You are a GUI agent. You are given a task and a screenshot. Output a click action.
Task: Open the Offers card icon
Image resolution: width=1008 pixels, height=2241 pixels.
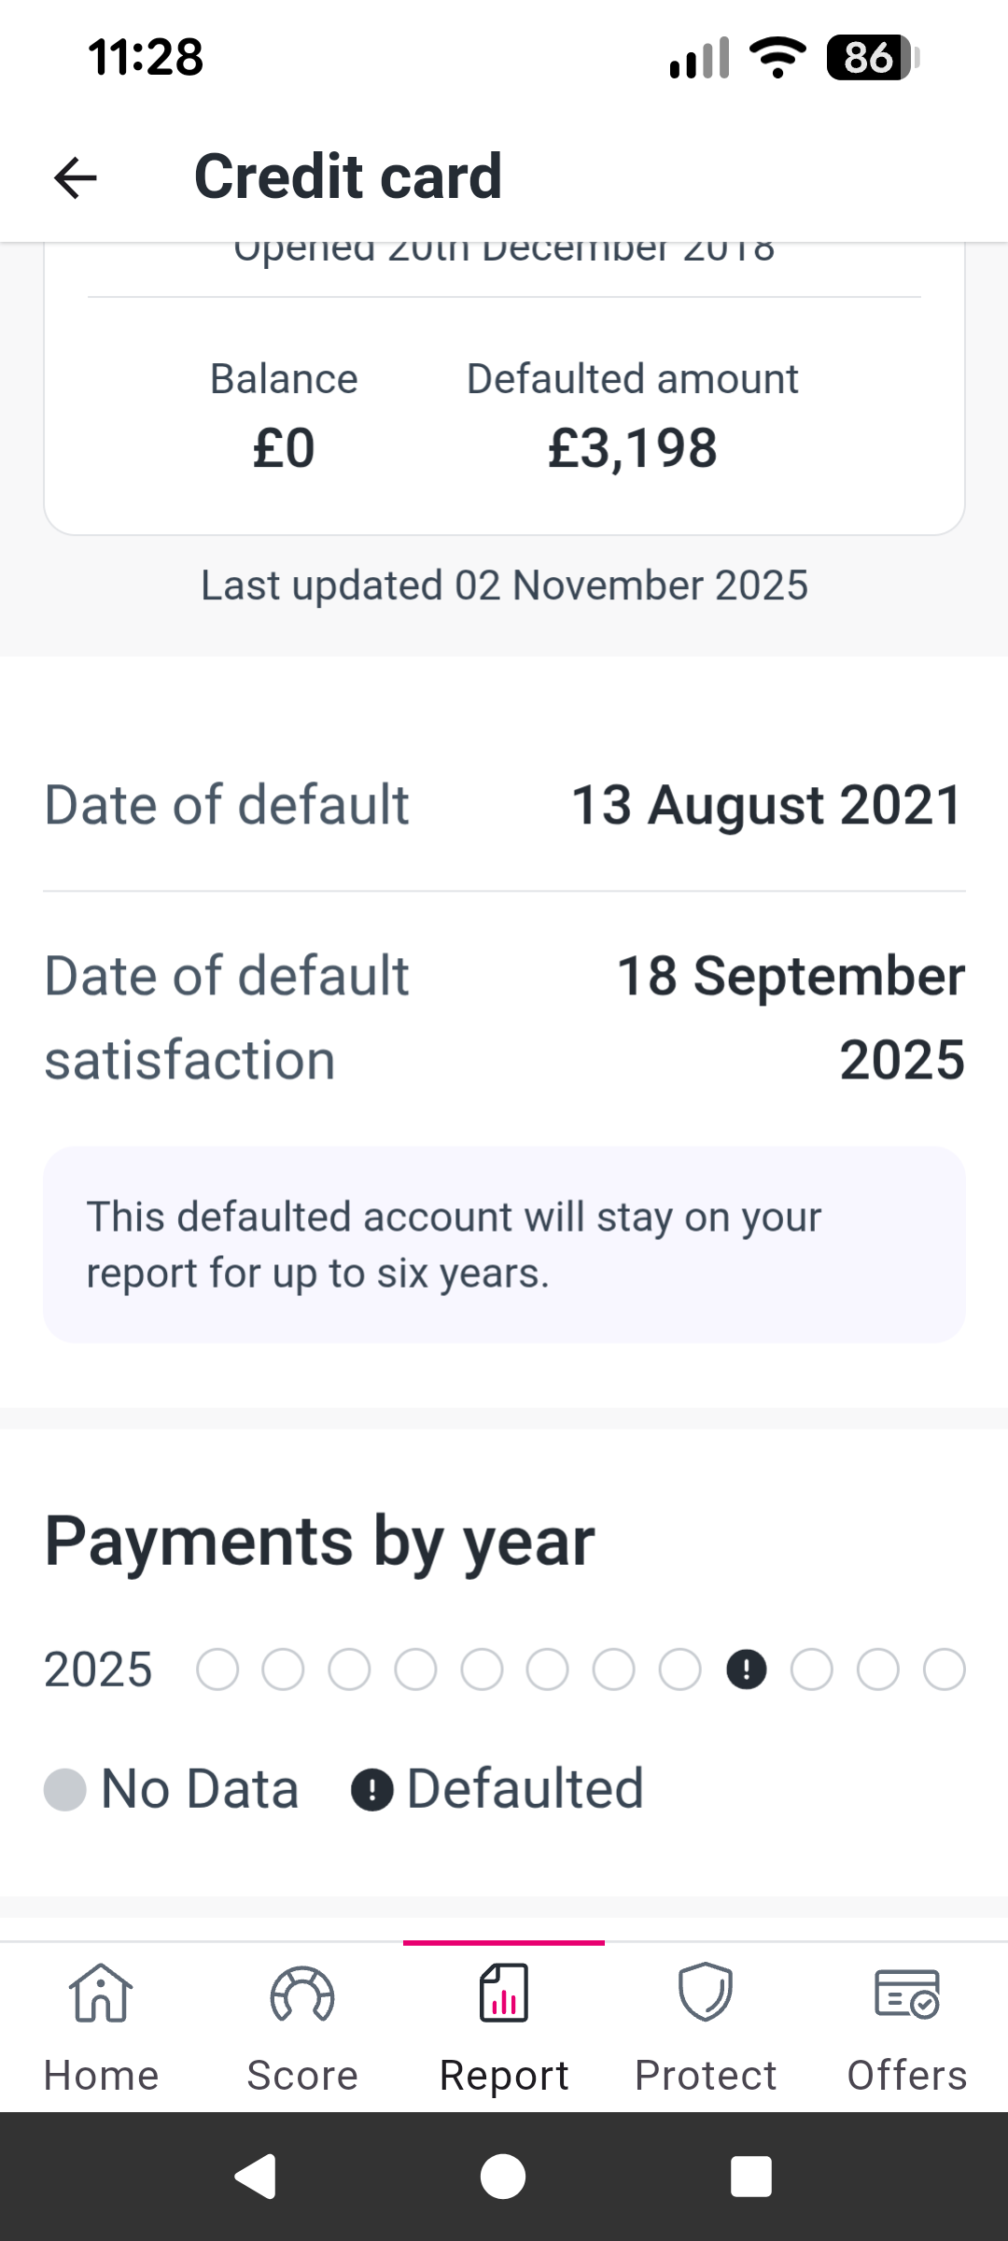(906, 1994)
